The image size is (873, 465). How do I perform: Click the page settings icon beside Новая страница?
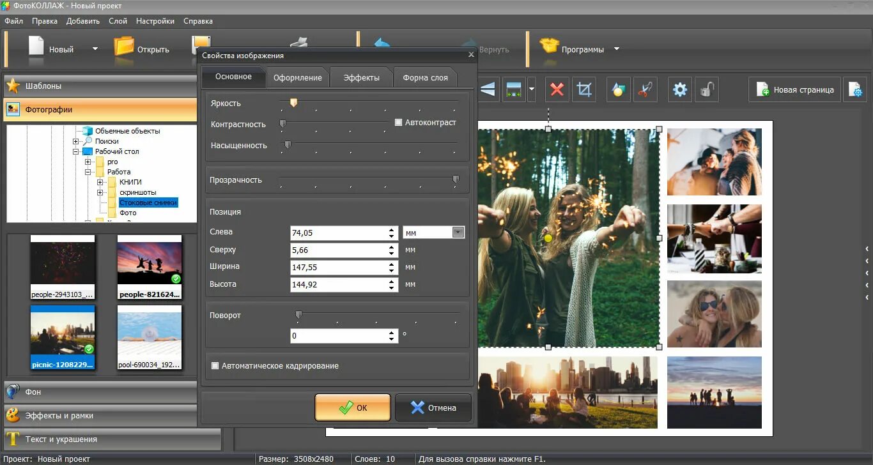coord(855,90)
